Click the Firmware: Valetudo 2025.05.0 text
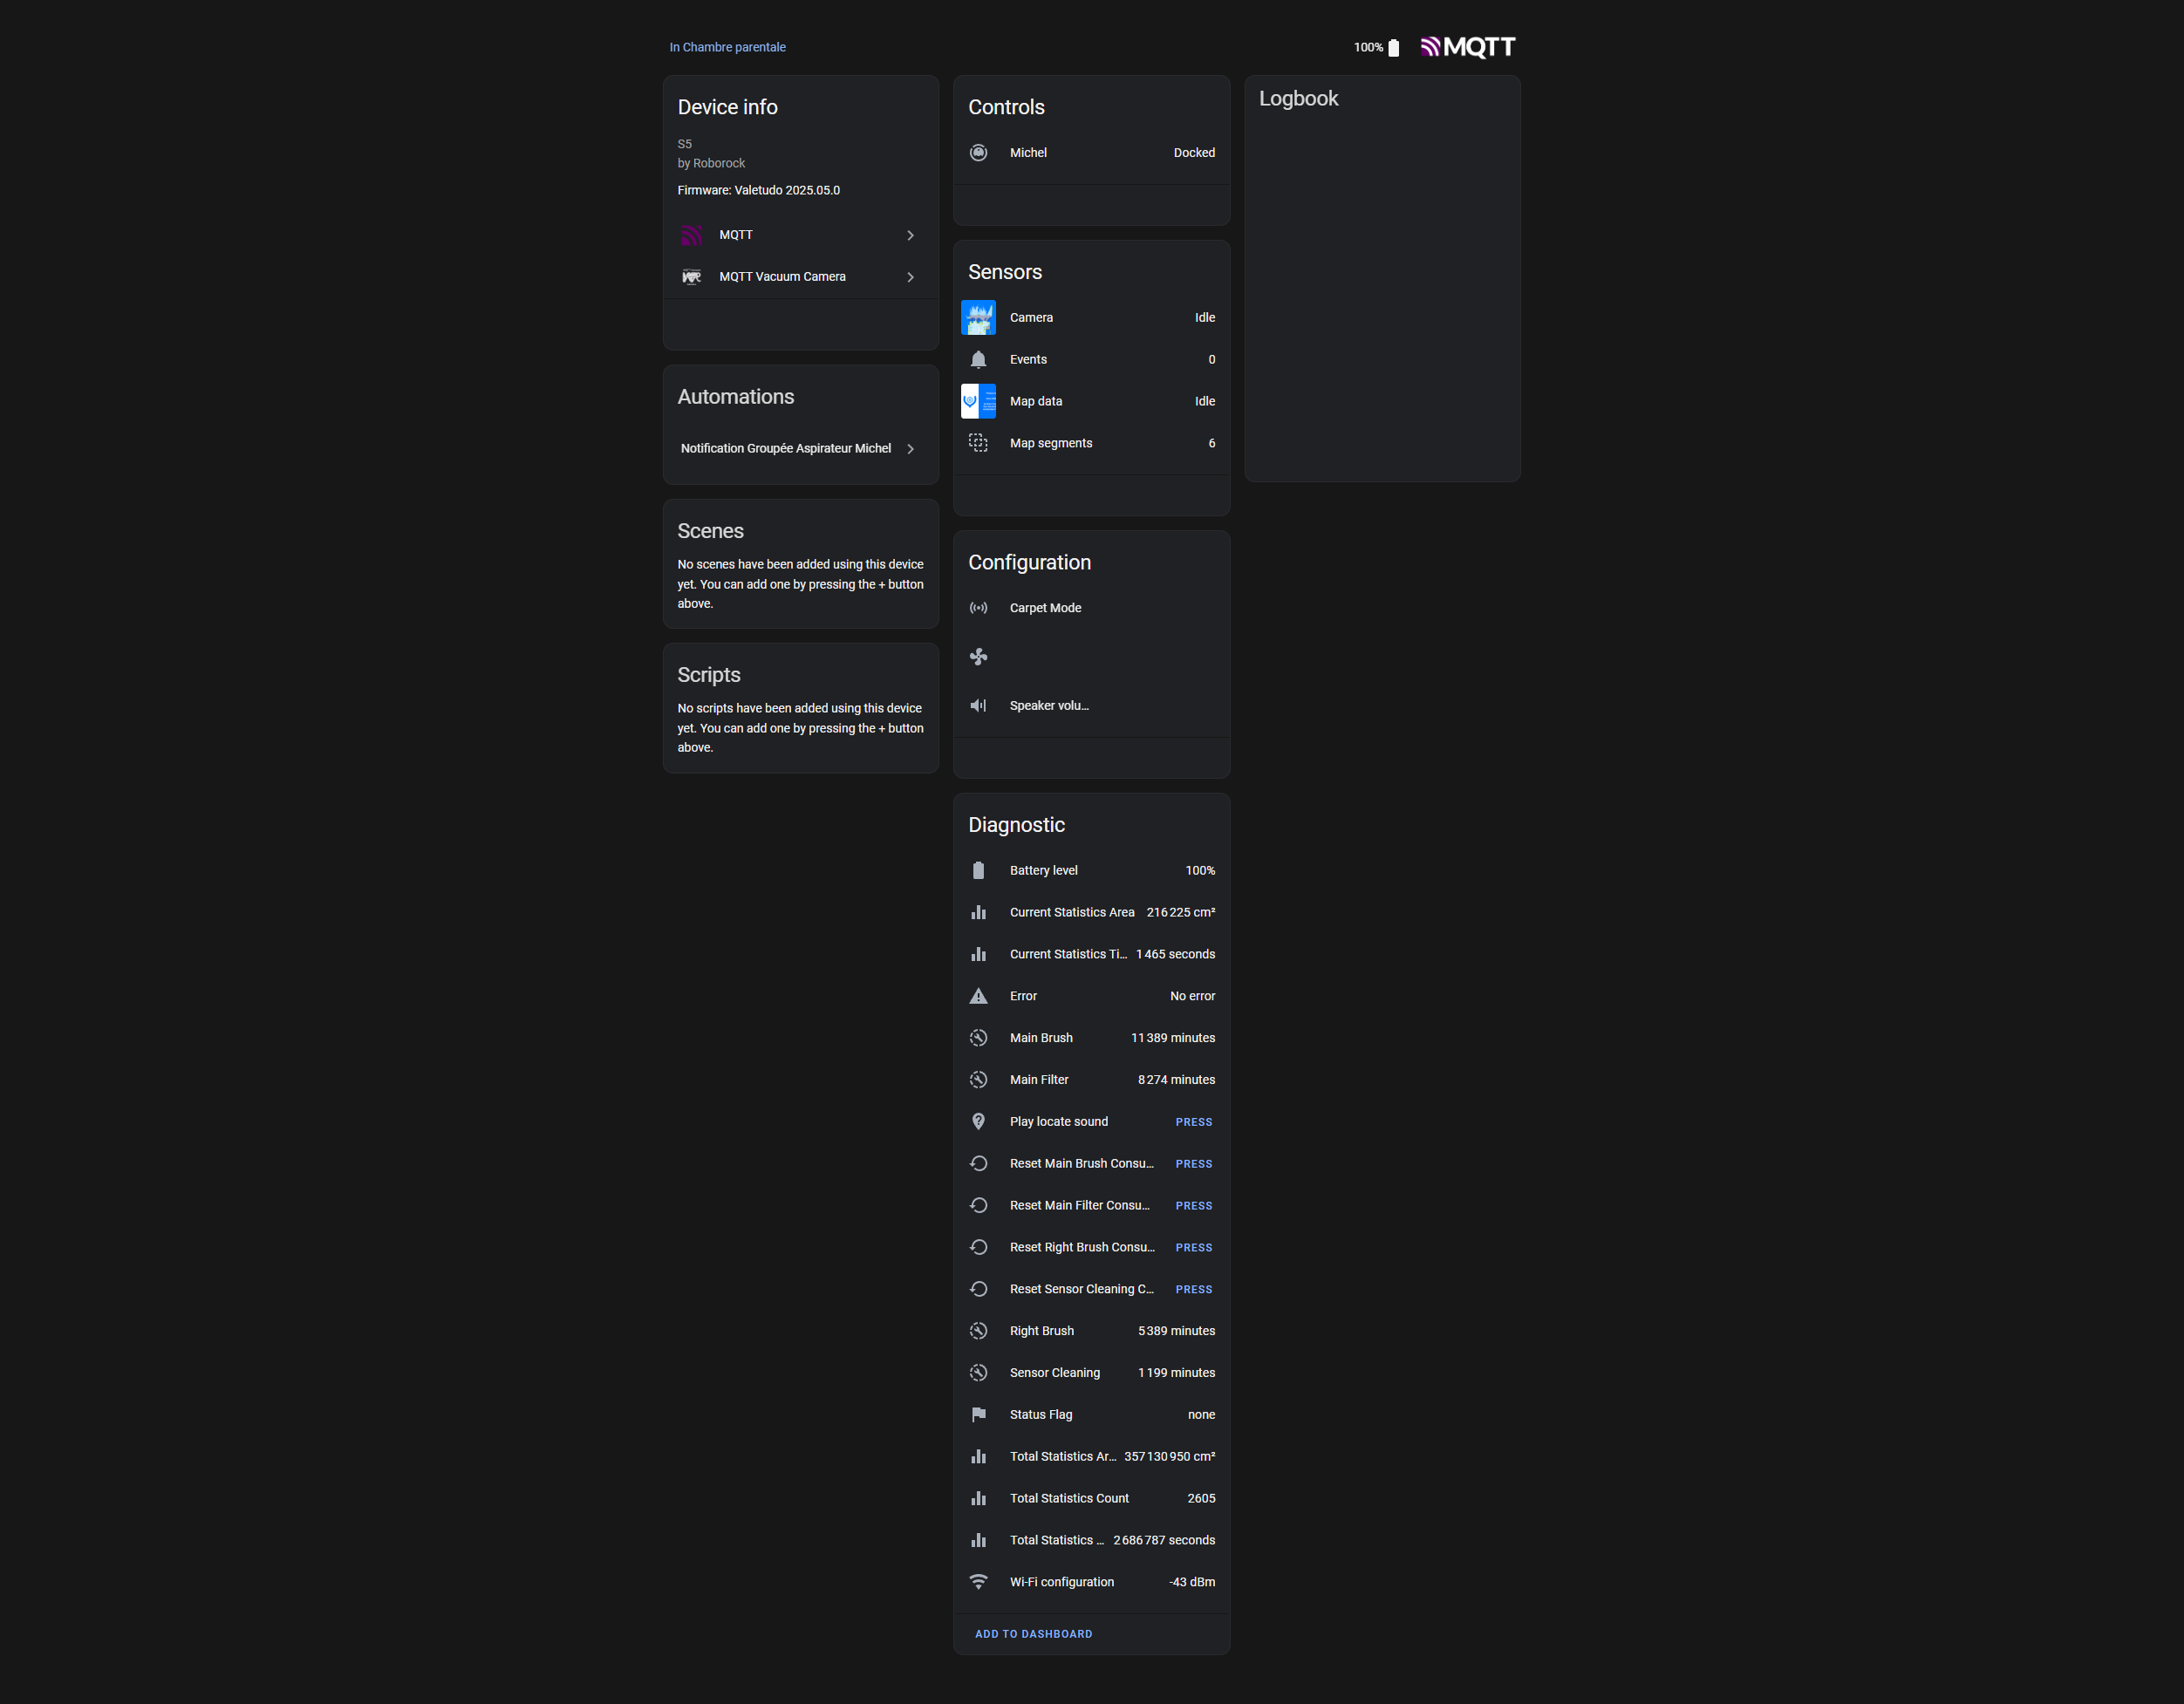Screen dimensions: 2184x1704 point(758,190)
